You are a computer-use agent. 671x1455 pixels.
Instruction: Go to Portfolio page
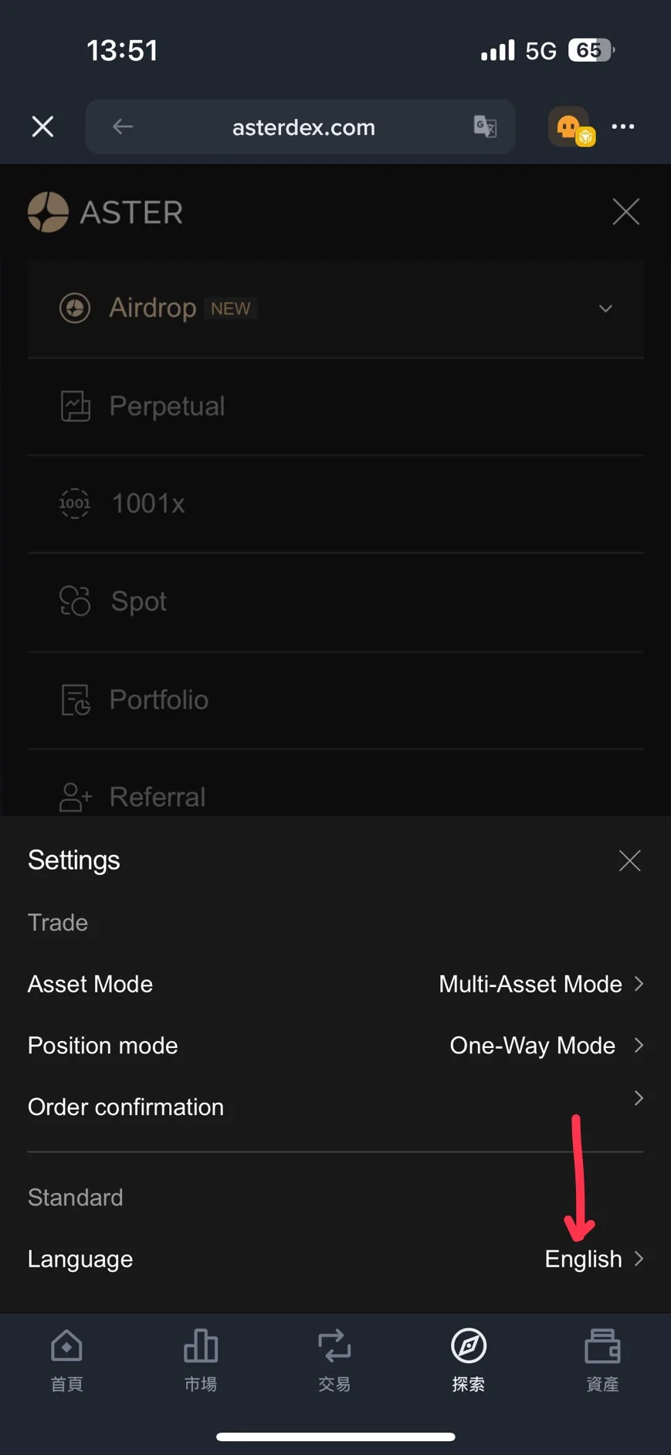158,700
